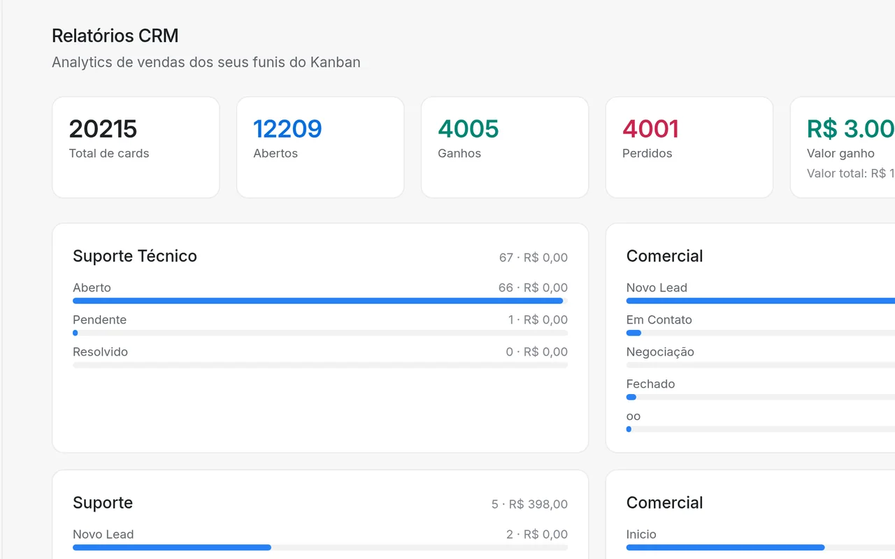
Task: Click the Resolvido stage progress bar
Action: coord(320,365)
